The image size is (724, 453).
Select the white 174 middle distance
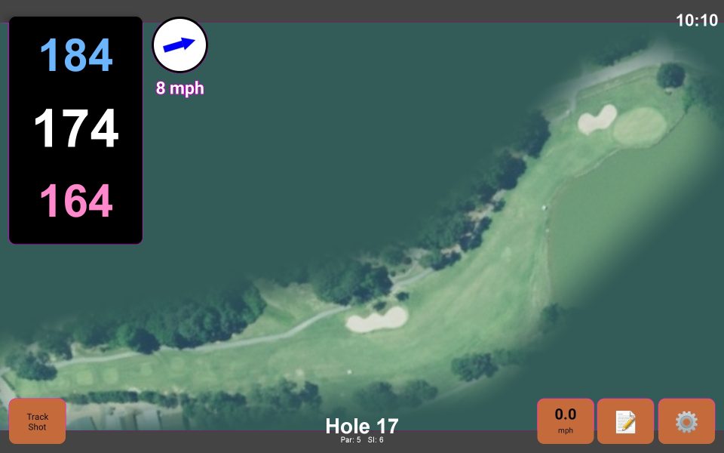tap(75, 128)
